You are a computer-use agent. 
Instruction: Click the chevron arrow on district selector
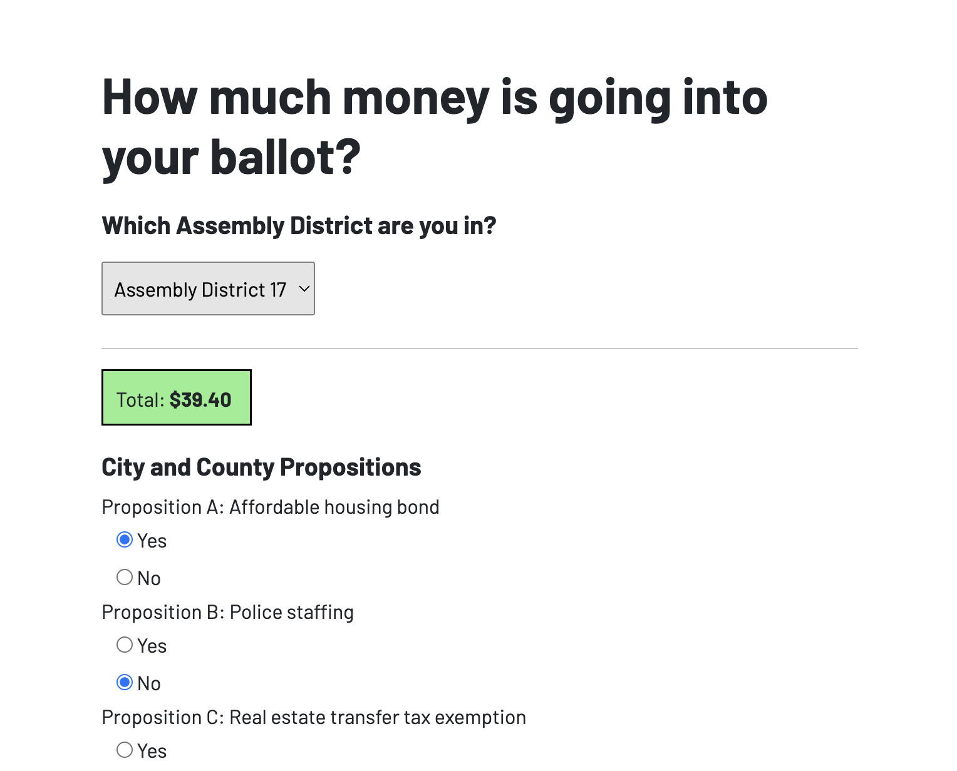point(304,288)
